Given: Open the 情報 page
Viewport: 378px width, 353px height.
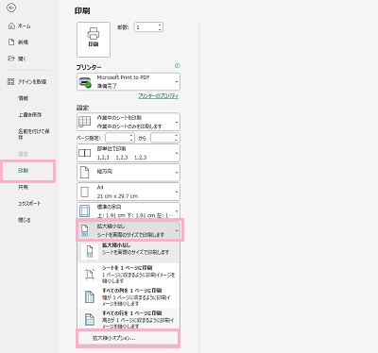Looking at the screenshot, I should coord(23,98).
